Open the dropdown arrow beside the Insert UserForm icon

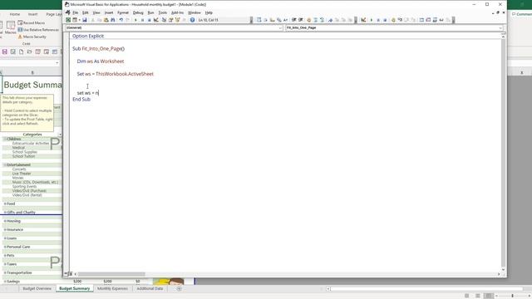tap(80, 20)
